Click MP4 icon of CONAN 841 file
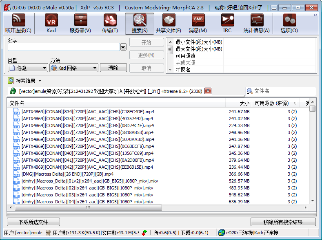This screenshot has height=240, width=322. [16, 160]
